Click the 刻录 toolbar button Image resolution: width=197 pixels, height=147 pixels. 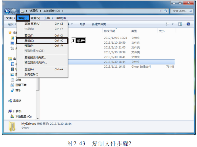(x=82, y=24)
